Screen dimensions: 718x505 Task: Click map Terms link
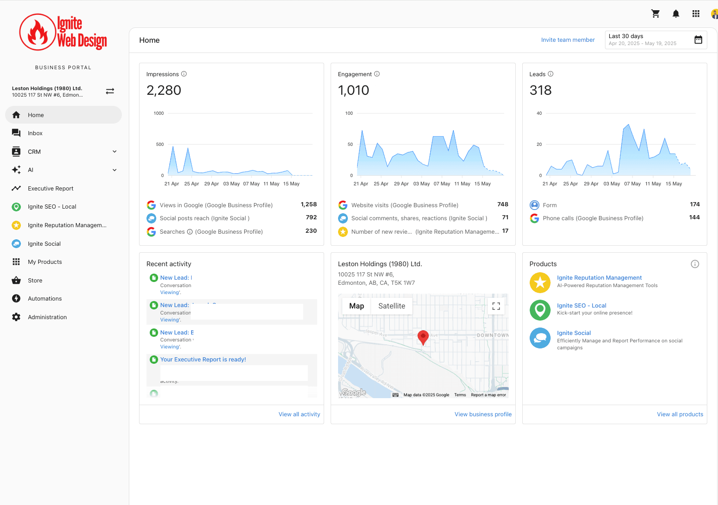click(x=460, y=395)
